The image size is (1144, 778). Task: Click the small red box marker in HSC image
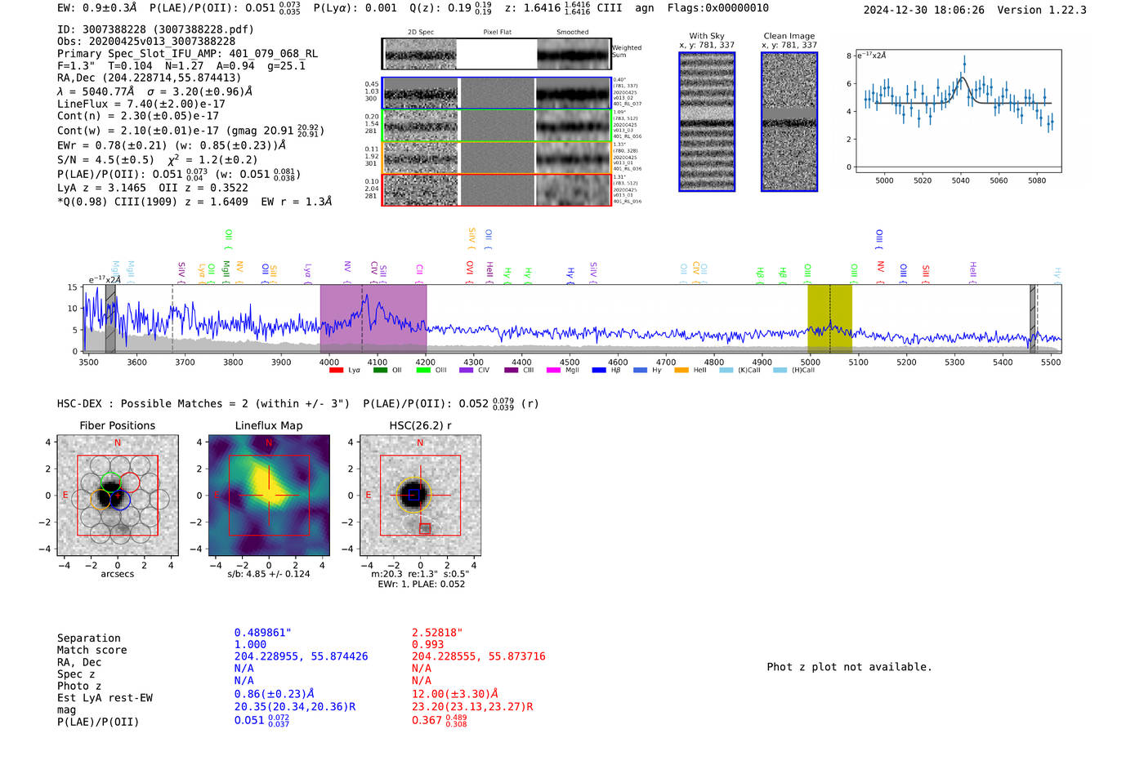(425, 529)
